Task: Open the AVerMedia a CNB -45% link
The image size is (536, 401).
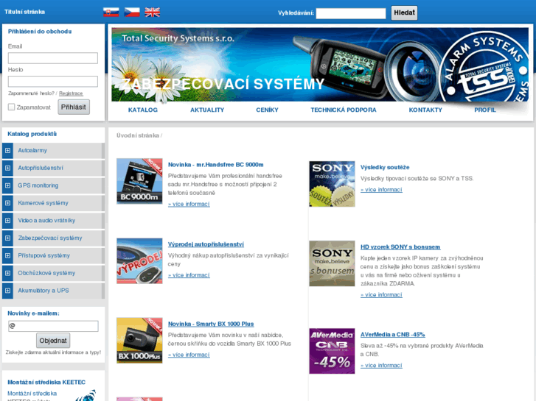Action: [393, 335]
